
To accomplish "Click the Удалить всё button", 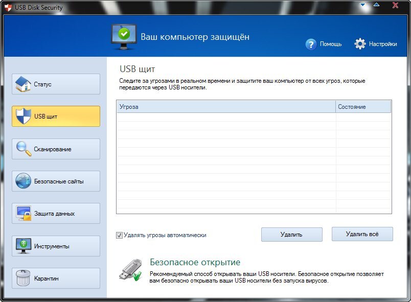I will (362, 234).
